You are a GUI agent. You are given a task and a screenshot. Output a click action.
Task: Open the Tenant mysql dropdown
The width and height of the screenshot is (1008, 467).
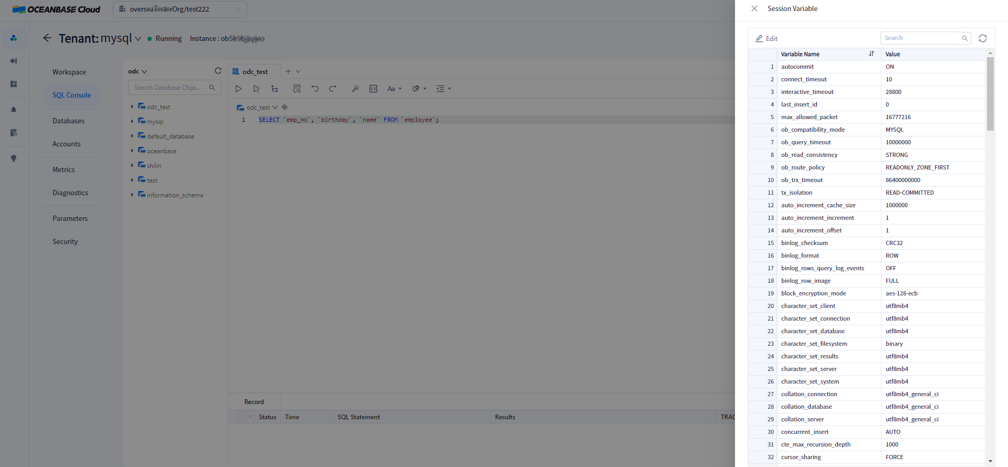(138, 39)
